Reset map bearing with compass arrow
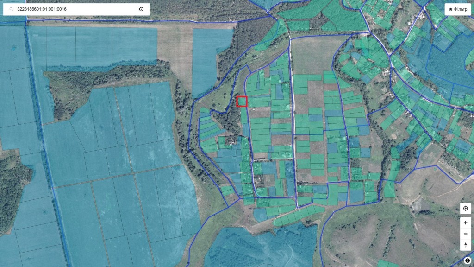Viewport: 474px width, 267px height. [465, 245]
